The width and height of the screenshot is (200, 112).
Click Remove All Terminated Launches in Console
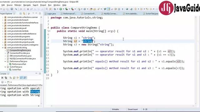click(x=6, y=77)
